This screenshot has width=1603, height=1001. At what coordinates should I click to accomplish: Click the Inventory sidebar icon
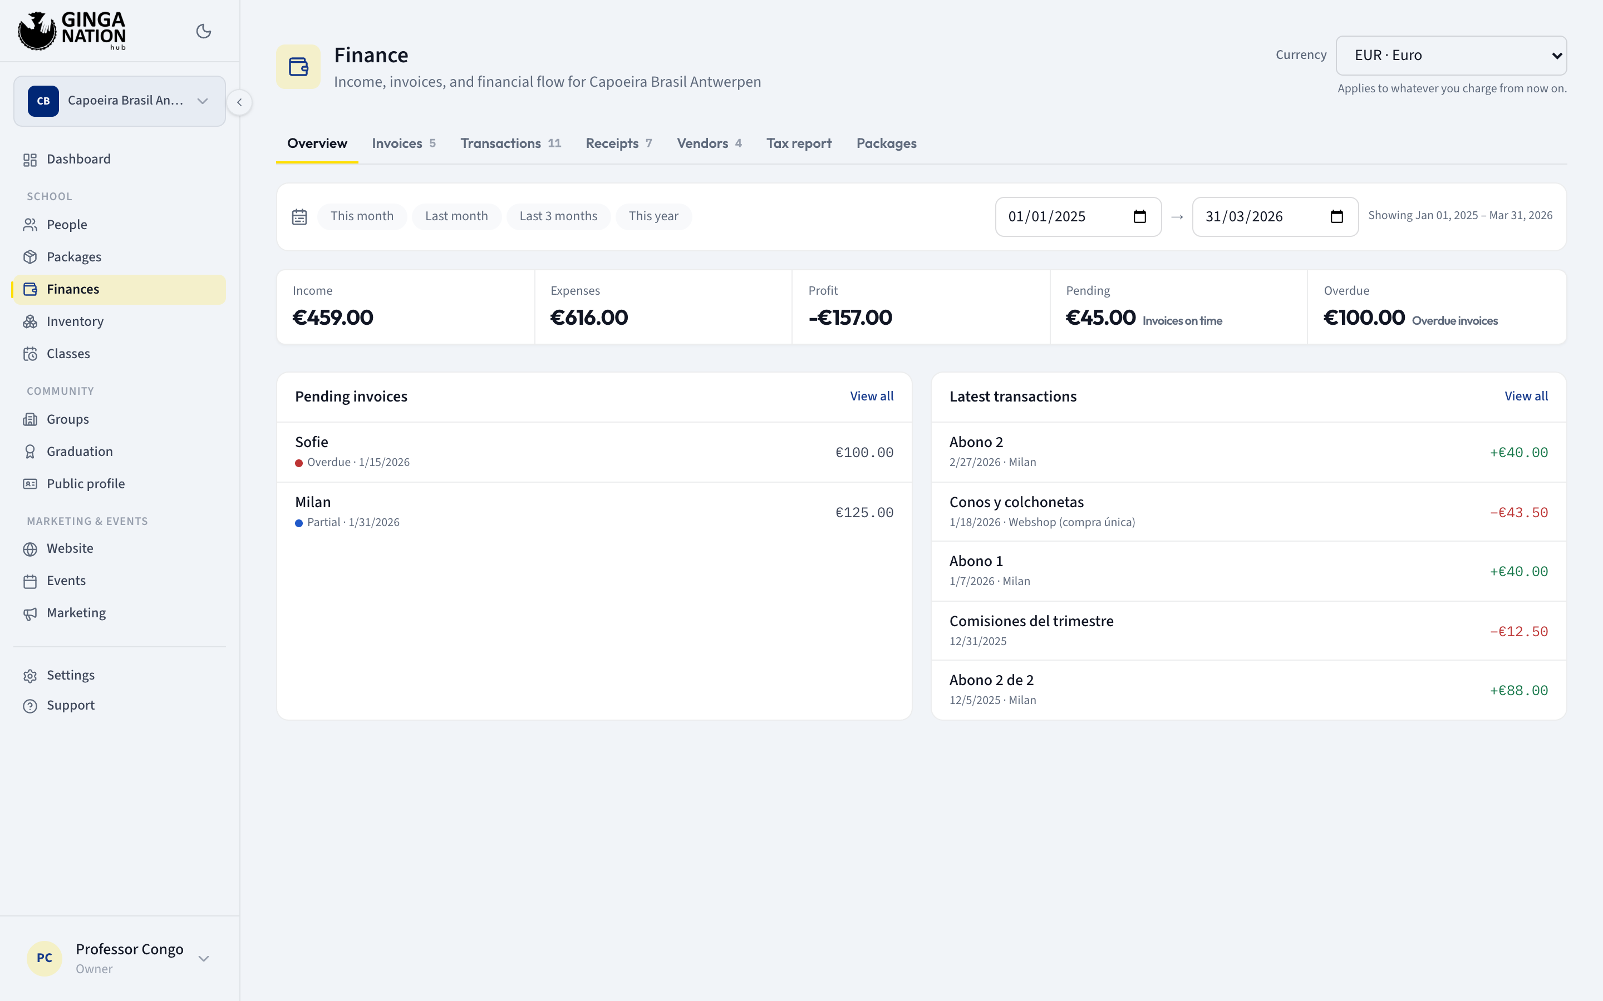tap(30, 322)
